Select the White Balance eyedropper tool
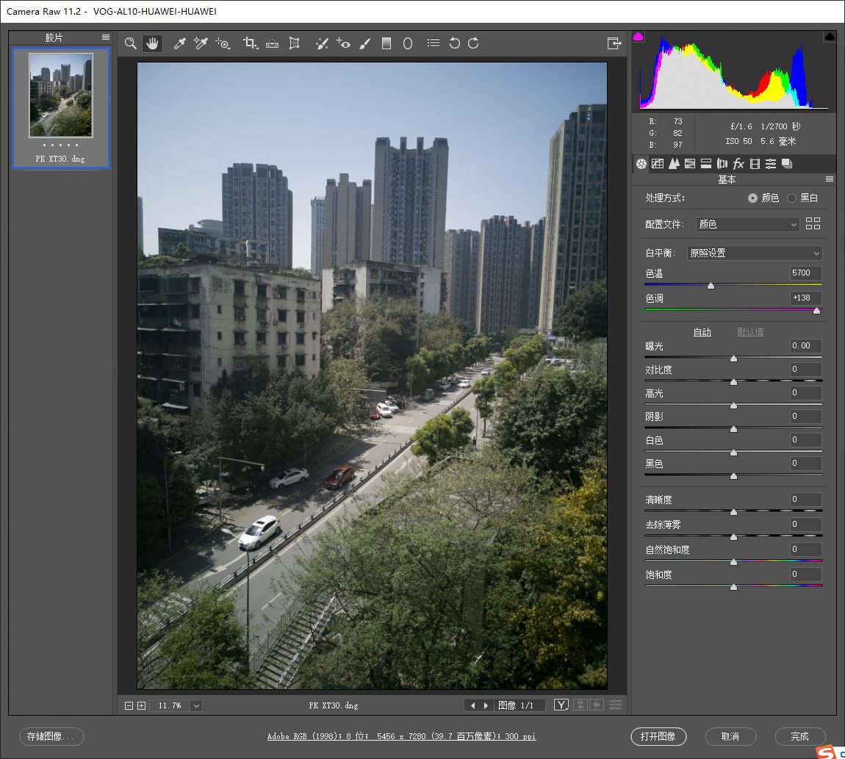Image resolution: width=845 pixels, height=759 pixels. point(179,43)
